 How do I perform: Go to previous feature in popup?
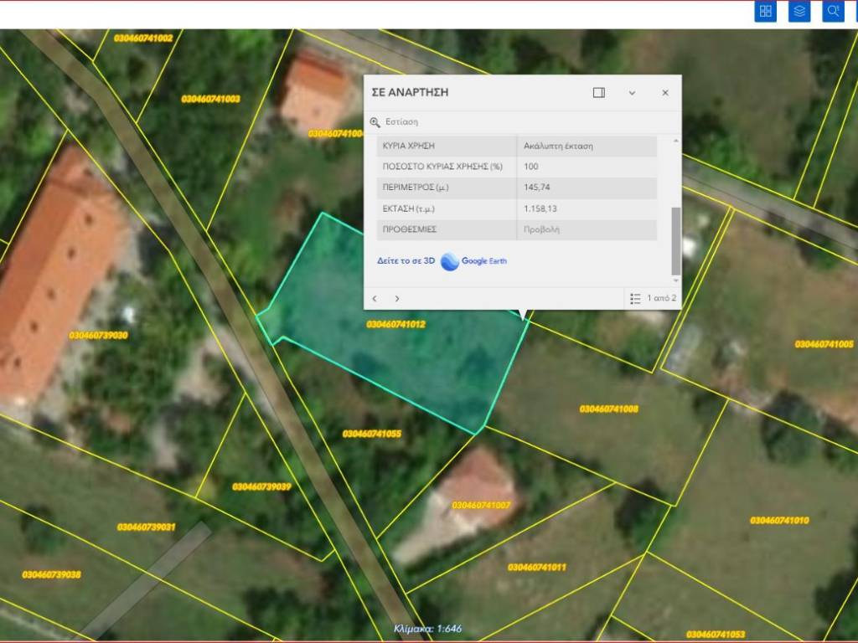[375, 299]
